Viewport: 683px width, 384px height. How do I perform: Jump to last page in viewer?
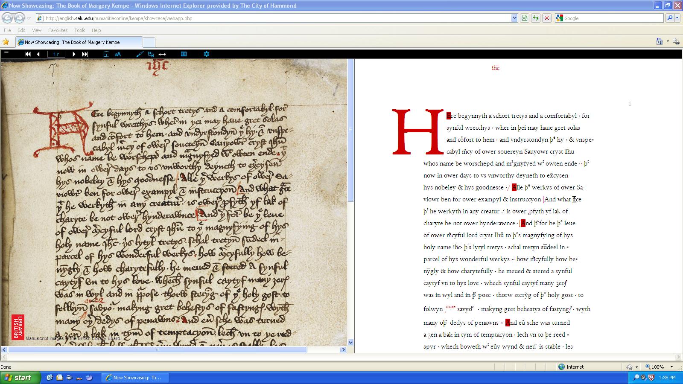pos(85,54)
